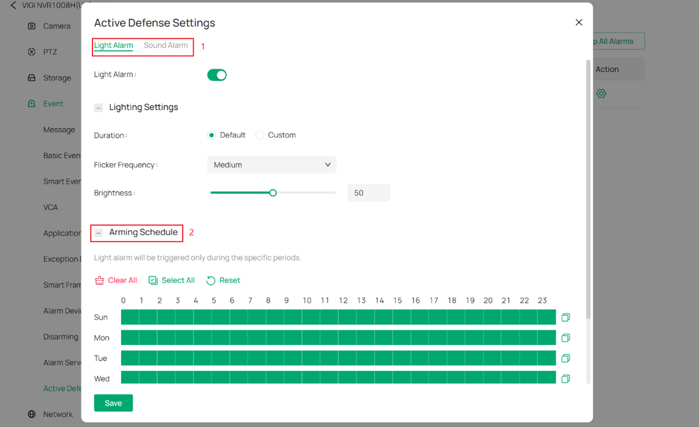Viewport: 699px width, 427px height.
Task: Click the Brightness value input field
Action: [x=368, y=193]
